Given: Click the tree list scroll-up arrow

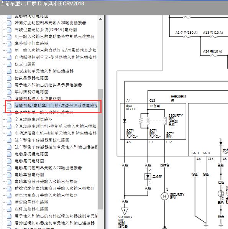Looking at the screenshot, I should (100, 19).
